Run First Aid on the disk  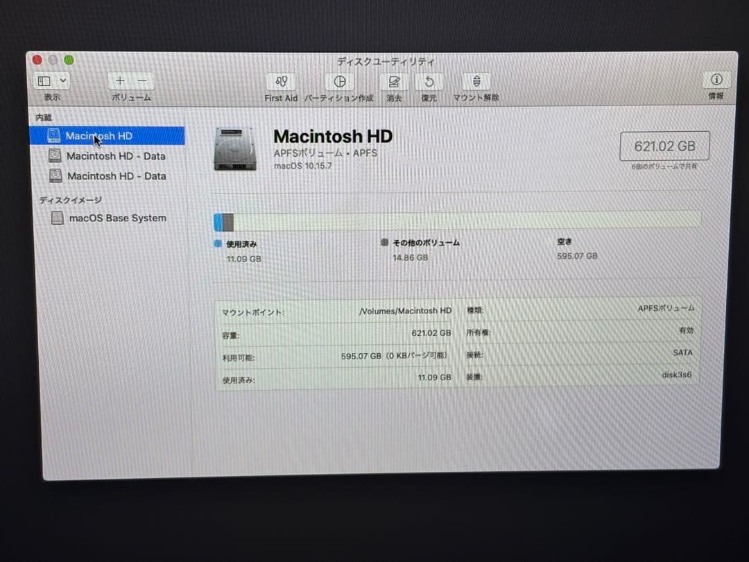click(282, 82)
